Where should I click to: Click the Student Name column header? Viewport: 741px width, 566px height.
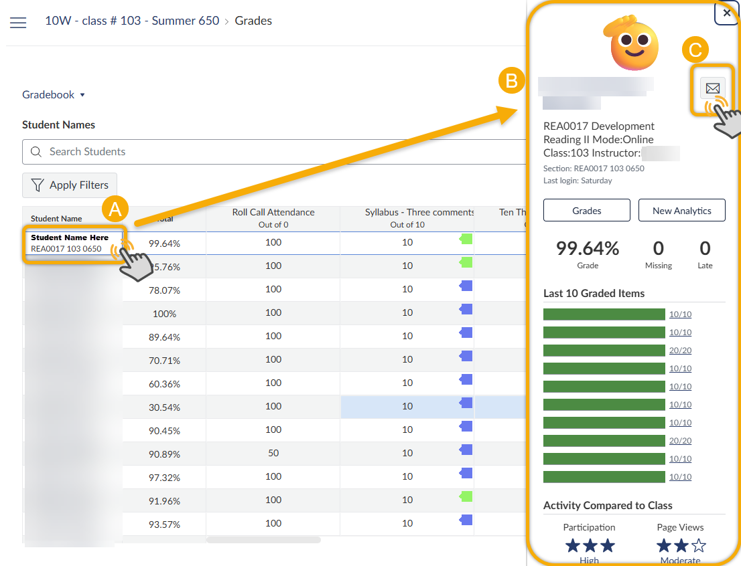click(x=56, y=219)
